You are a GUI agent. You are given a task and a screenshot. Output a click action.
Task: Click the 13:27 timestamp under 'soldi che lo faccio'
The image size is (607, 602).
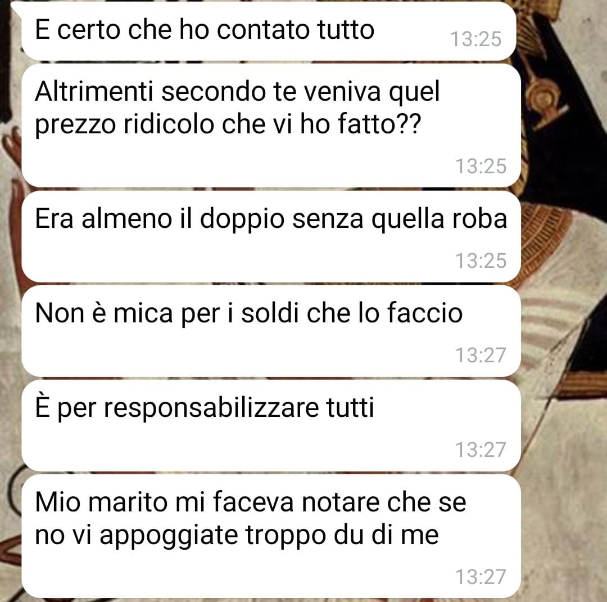[481, 354]
